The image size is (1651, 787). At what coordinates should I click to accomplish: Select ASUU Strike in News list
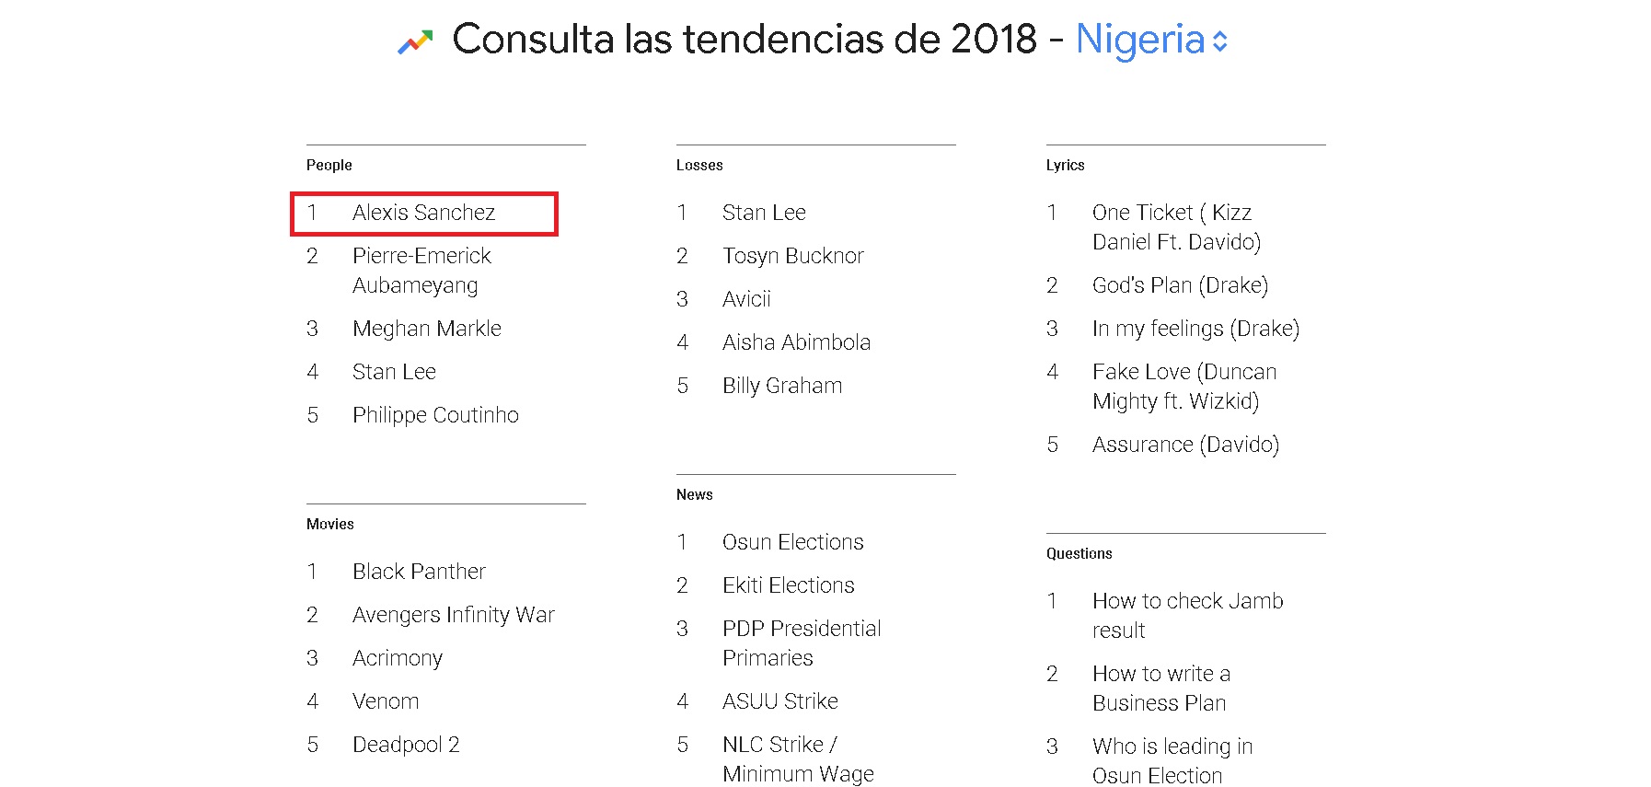click(x=779, y=701)
